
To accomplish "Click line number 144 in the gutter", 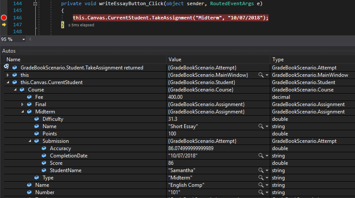I will (18, 3).
